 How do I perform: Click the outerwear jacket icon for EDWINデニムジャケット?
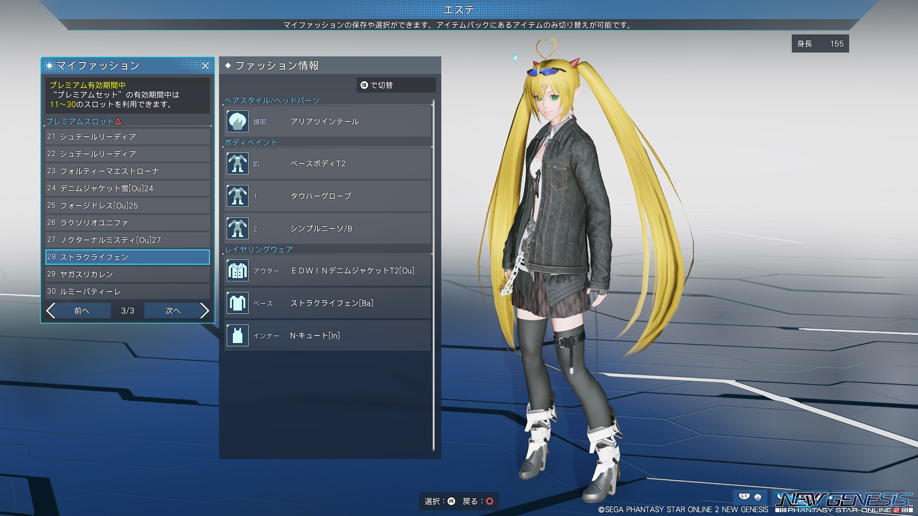tap(237, 270)
